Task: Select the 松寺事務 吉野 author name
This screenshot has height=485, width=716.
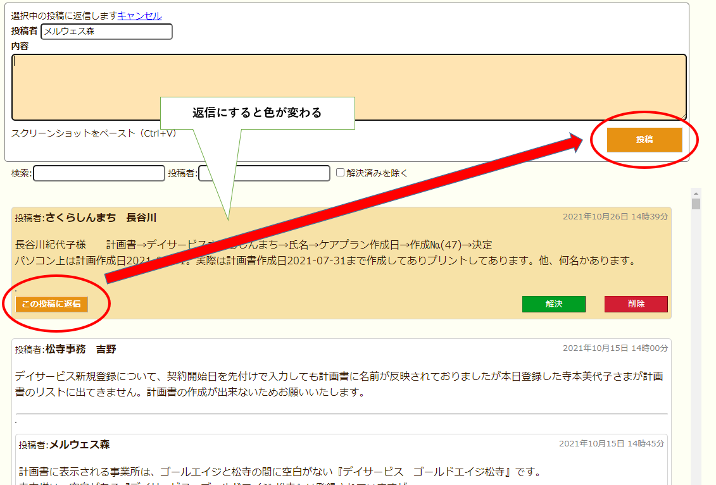Action: tap(80, 349)
